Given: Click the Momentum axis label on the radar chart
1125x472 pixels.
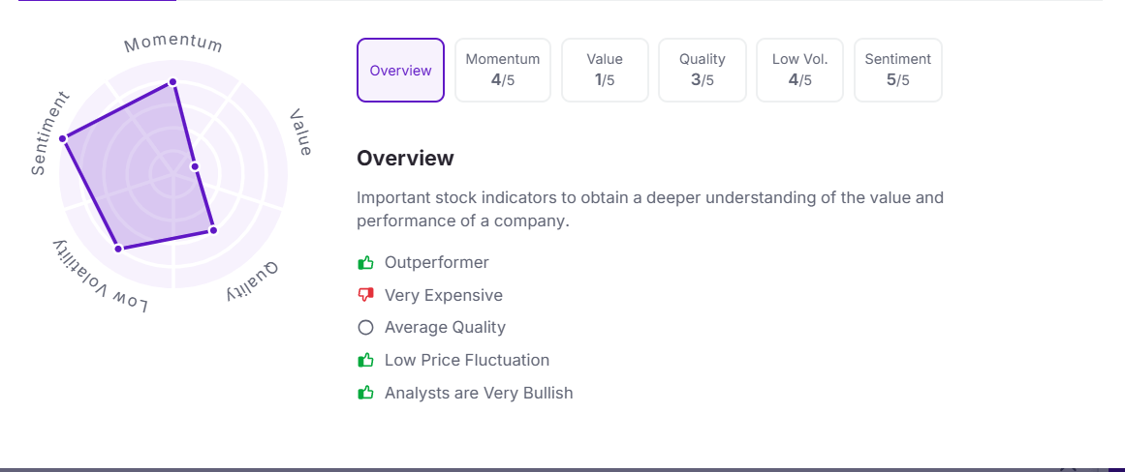Looking at the screenshot, I should coord(173,44).
